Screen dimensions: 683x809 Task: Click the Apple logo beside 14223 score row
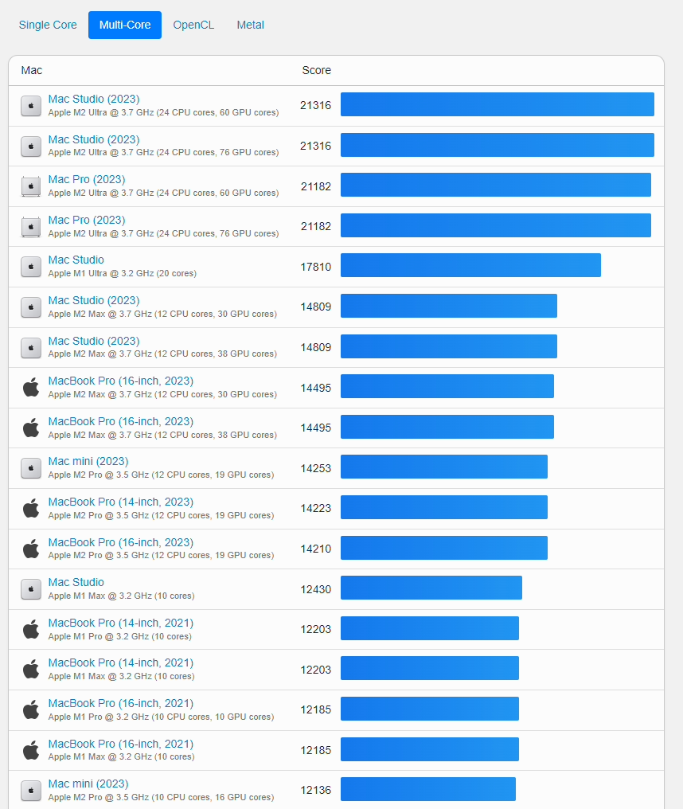click(x=31, y=508)
